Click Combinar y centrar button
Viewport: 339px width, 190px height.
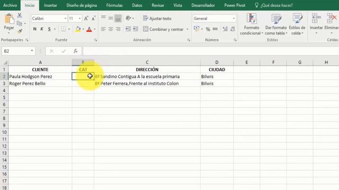click(x=163, y=29)
